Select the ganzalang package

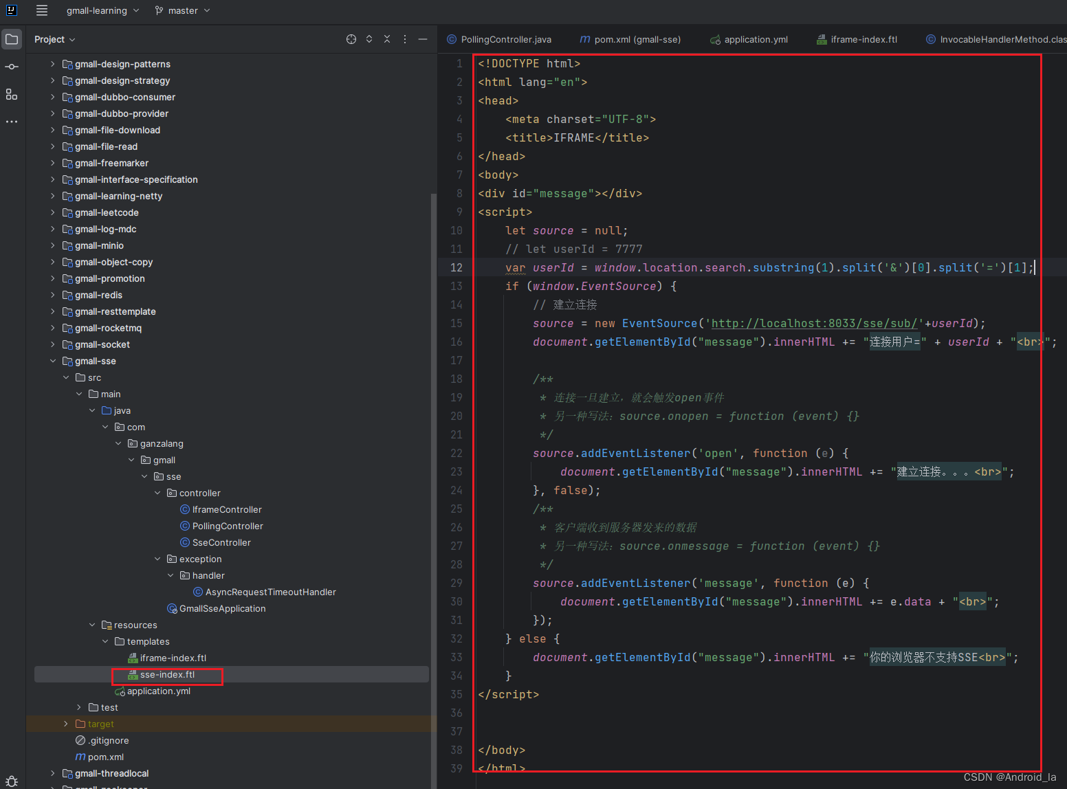coord(162,443)
